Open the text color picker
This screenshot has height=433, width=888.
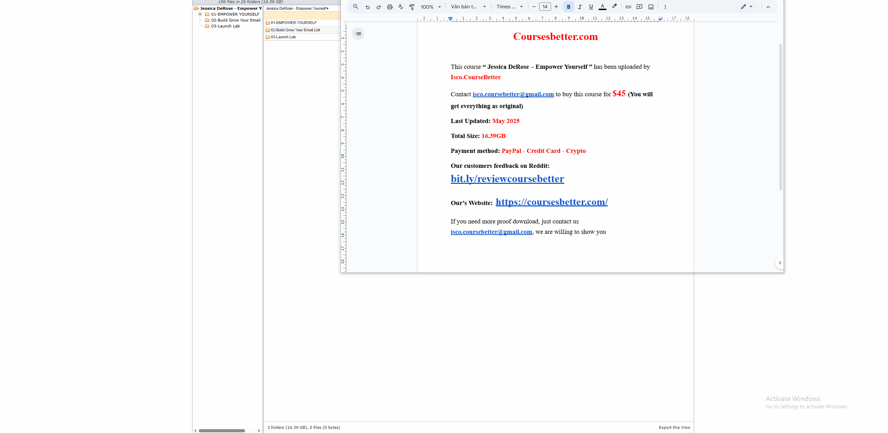pos(602,7)
